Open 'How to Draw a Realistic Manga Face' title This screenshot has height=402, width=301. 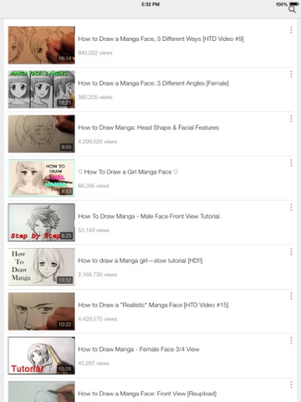153,305
